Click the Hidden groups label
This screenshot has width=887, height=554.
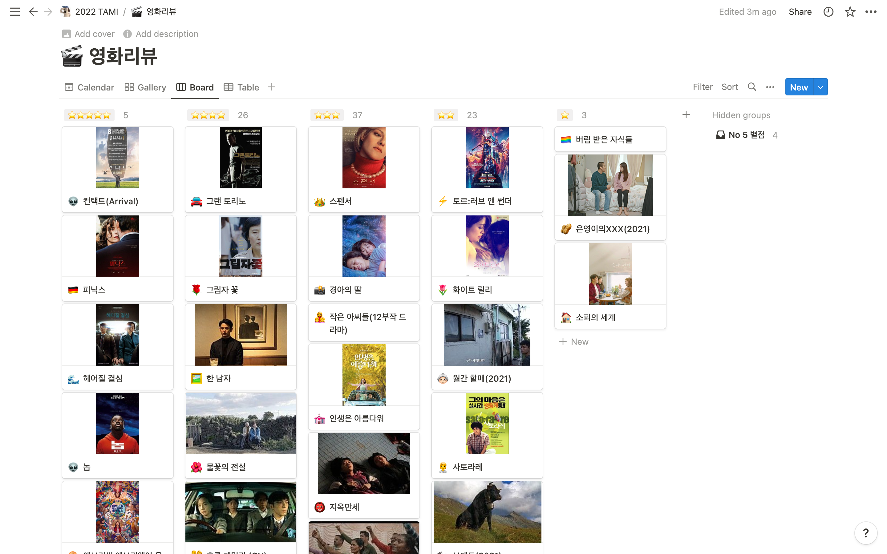coord(741,115)
